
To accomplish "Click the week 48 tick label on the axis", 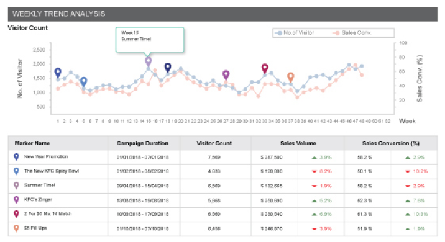I will click(x=362, y=121).
